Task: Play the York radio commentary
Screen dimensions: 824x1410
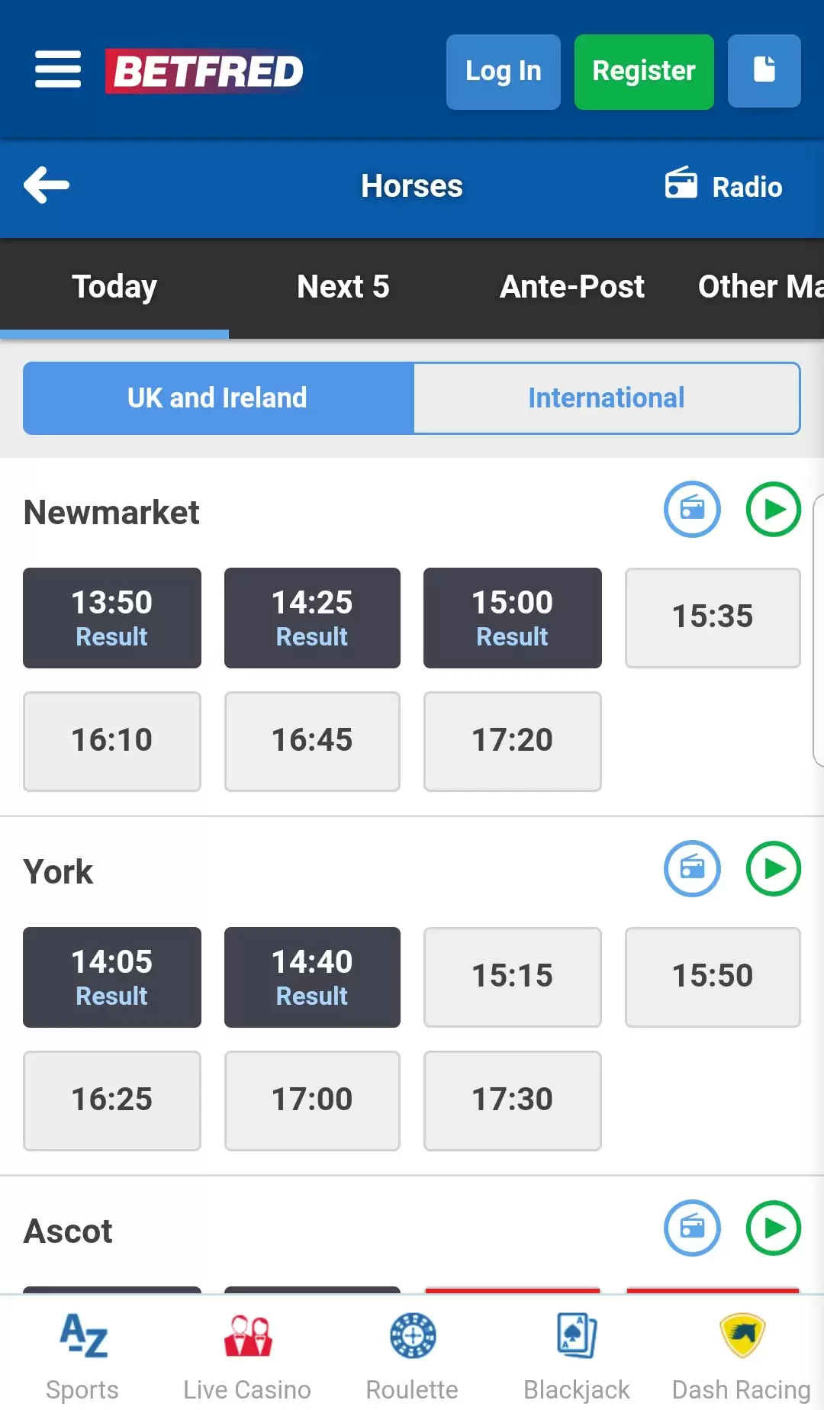Action: pos(692,868)
